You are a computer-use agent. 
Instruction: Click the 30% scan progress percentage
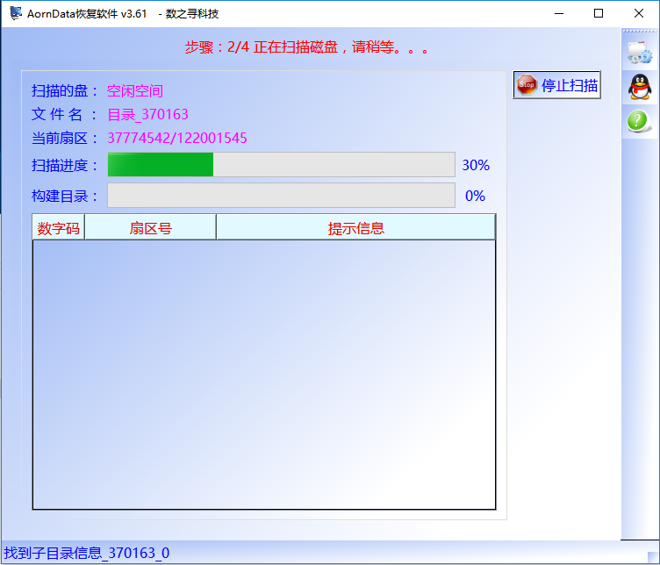click(x=476, y=165)
